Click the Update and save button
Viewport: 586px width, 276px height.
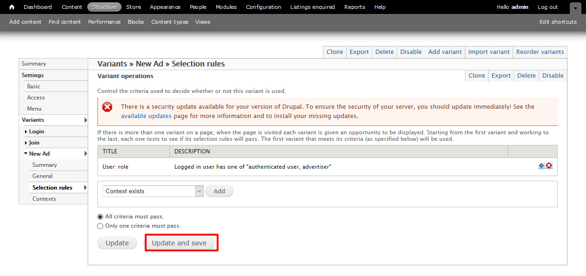pos(179,243)
